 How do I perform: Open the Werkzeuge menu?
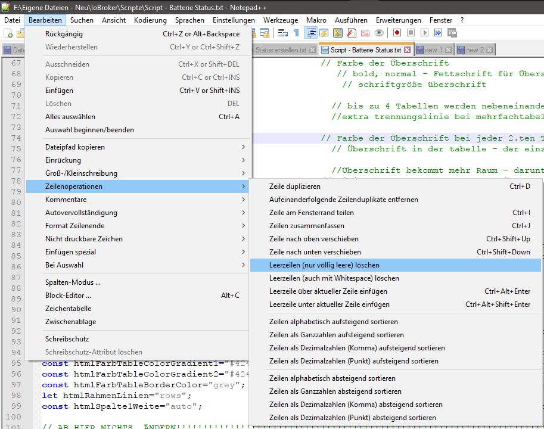281,20
